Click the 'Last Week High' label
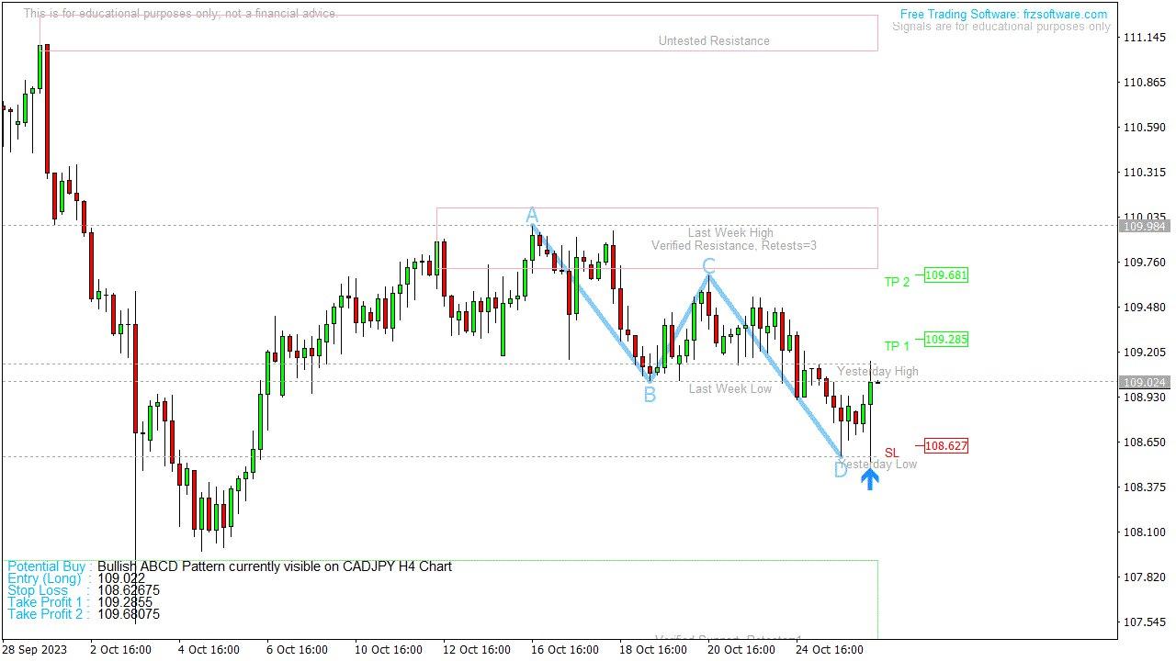The height and width of the screenshot is (661, 1176). [730, 232]
